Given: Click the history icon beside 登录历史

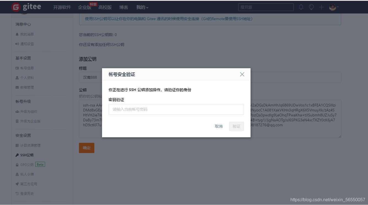Looking at the screenshot, I should [x=17, y=193].
